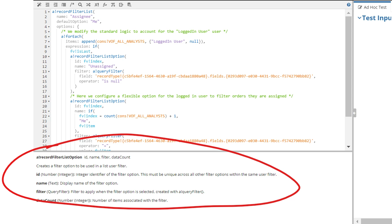Click the crossed-arrows shuffle icon
392x224 pixels.
click(x=88, y=5)
